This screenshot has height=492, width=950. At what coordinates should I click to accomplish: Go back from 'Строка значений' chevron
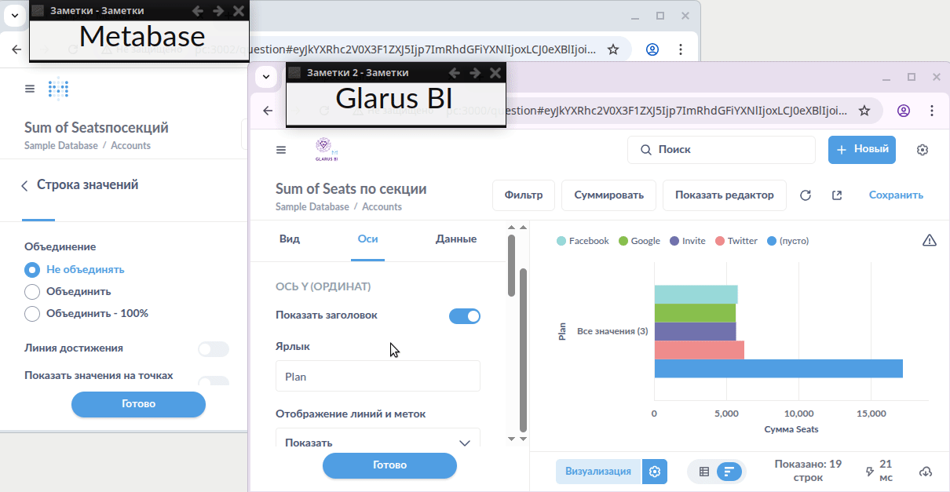(x=24, y=186)
